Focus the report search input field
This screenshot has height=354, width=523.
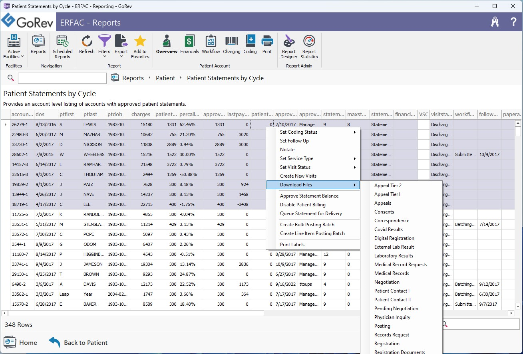click(x=62, y=78)
